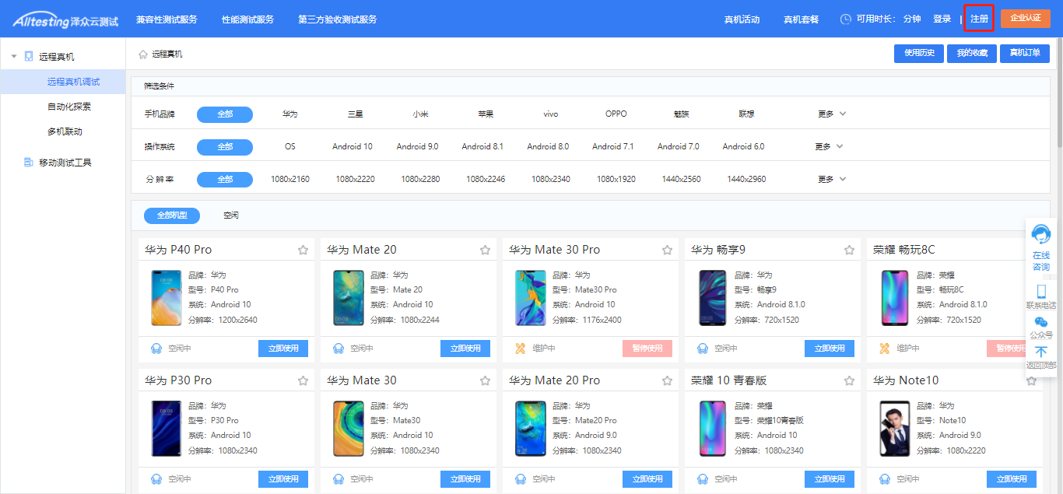This screenshot has height=494, width=1063.
Task: Click 立即使用 on 华为 畅享9
Action: (830, 349)
